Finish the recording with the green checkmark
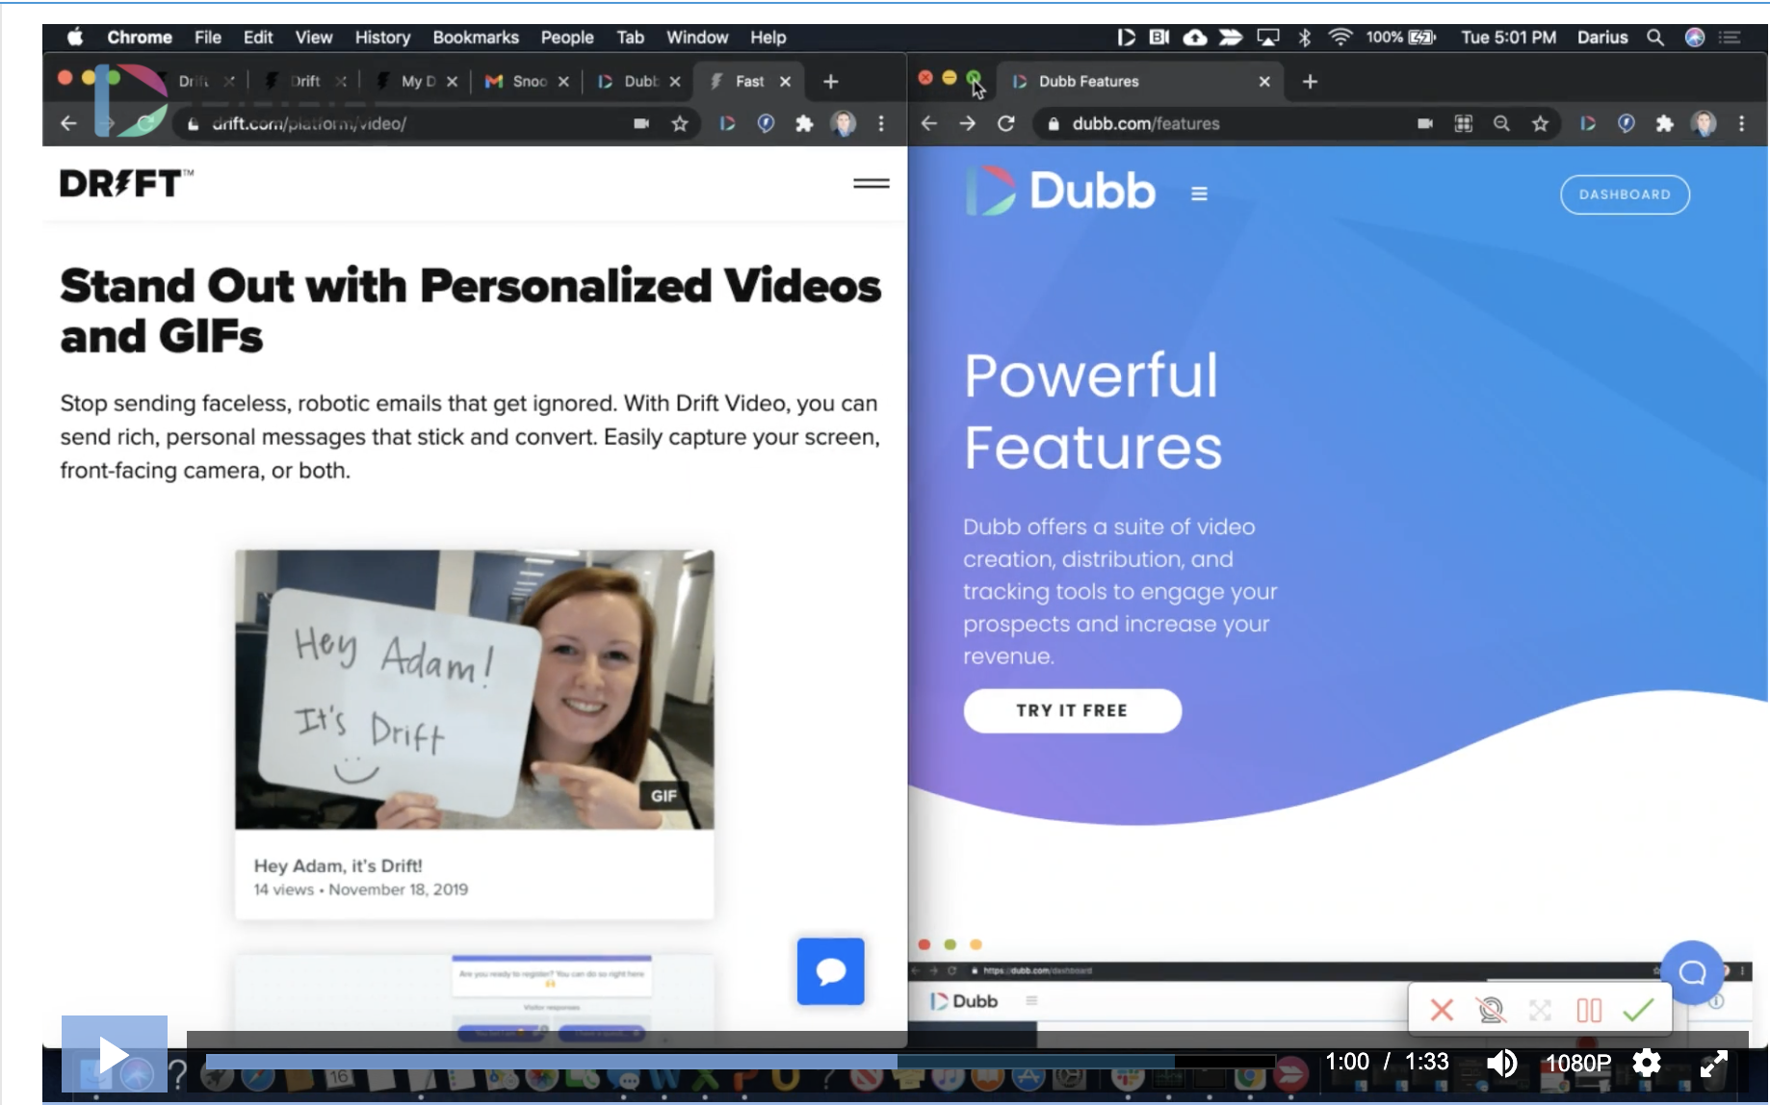1770x1105 pixels. (x=1638, y=1010)
